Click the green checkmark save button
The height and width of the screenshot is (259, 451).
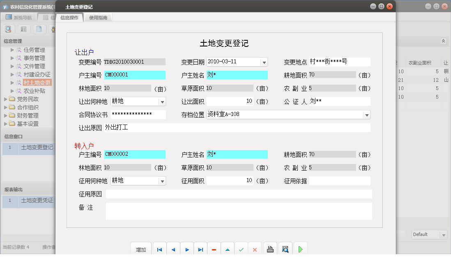click(241, 250)
